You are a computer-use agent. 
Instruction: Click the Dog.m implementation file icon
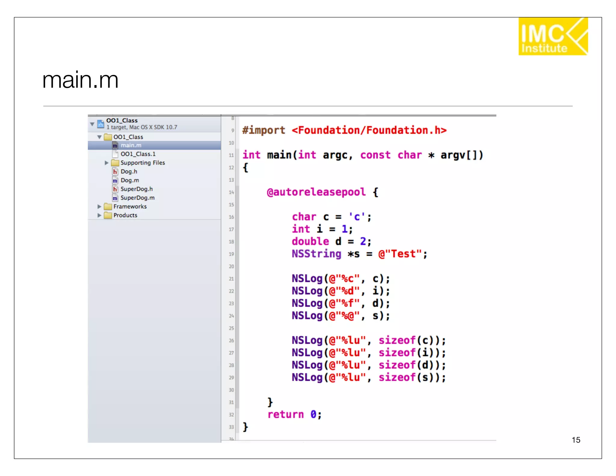coord(115,180)
